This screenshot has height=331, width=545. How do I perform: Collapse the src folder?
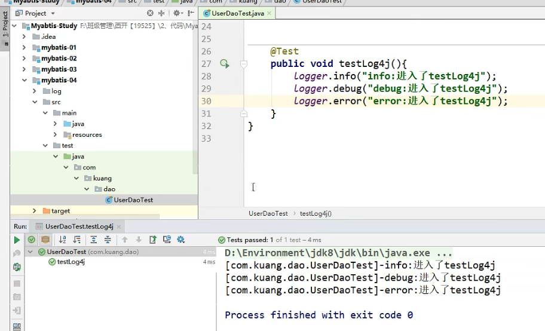pyautogui.click(x=35, y=102)
